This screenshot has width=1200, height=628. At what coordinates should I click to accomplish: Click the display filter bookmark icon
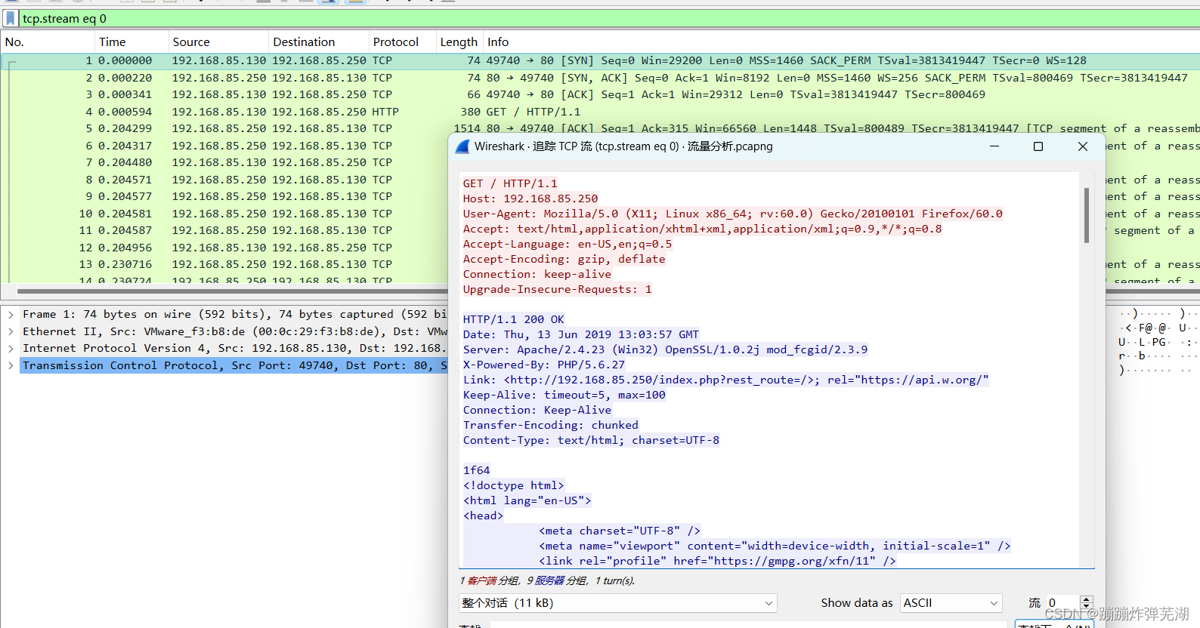point(10,18)
